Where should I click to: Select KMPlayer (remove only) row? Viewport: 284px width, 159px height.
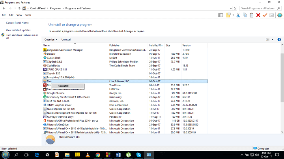[x=125, y=117]
